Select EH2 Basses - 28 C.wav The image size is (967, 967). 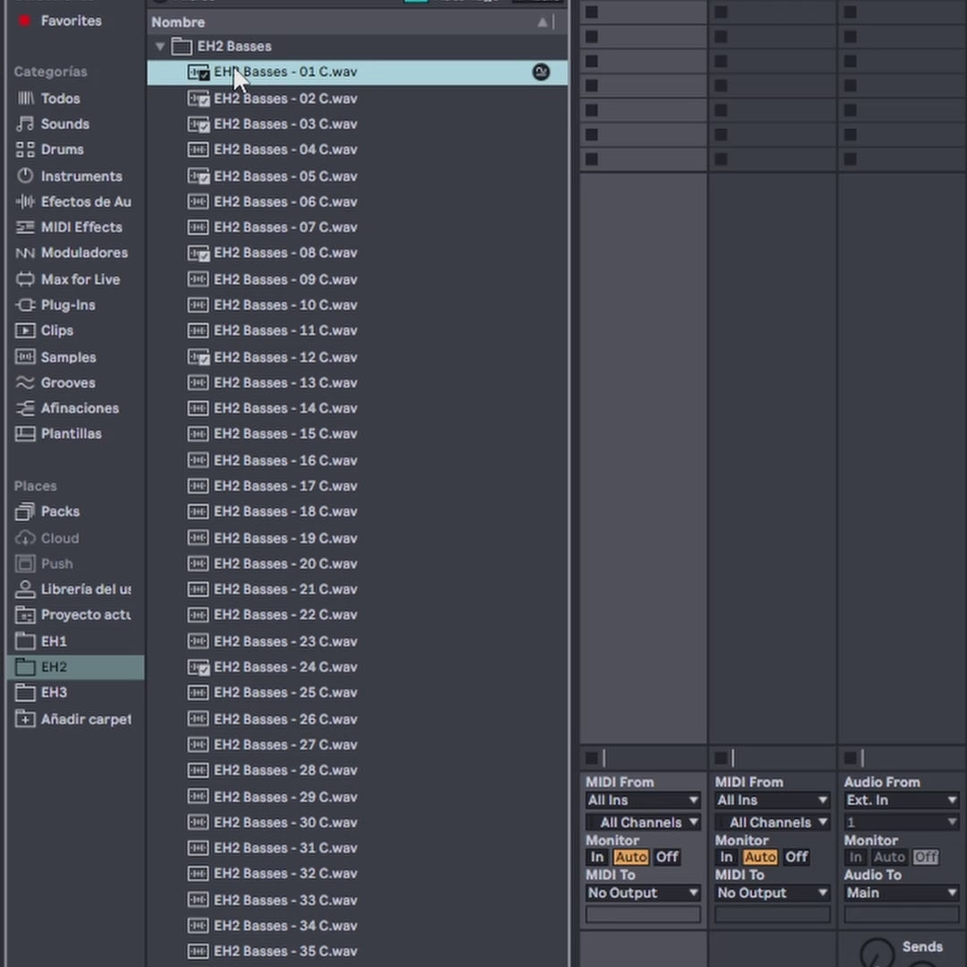coord(357,770)
